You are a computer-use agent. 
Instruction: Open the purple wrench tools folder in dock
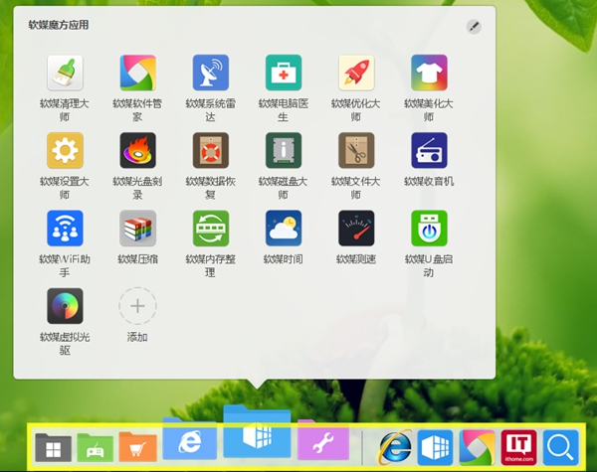(322, 444)
